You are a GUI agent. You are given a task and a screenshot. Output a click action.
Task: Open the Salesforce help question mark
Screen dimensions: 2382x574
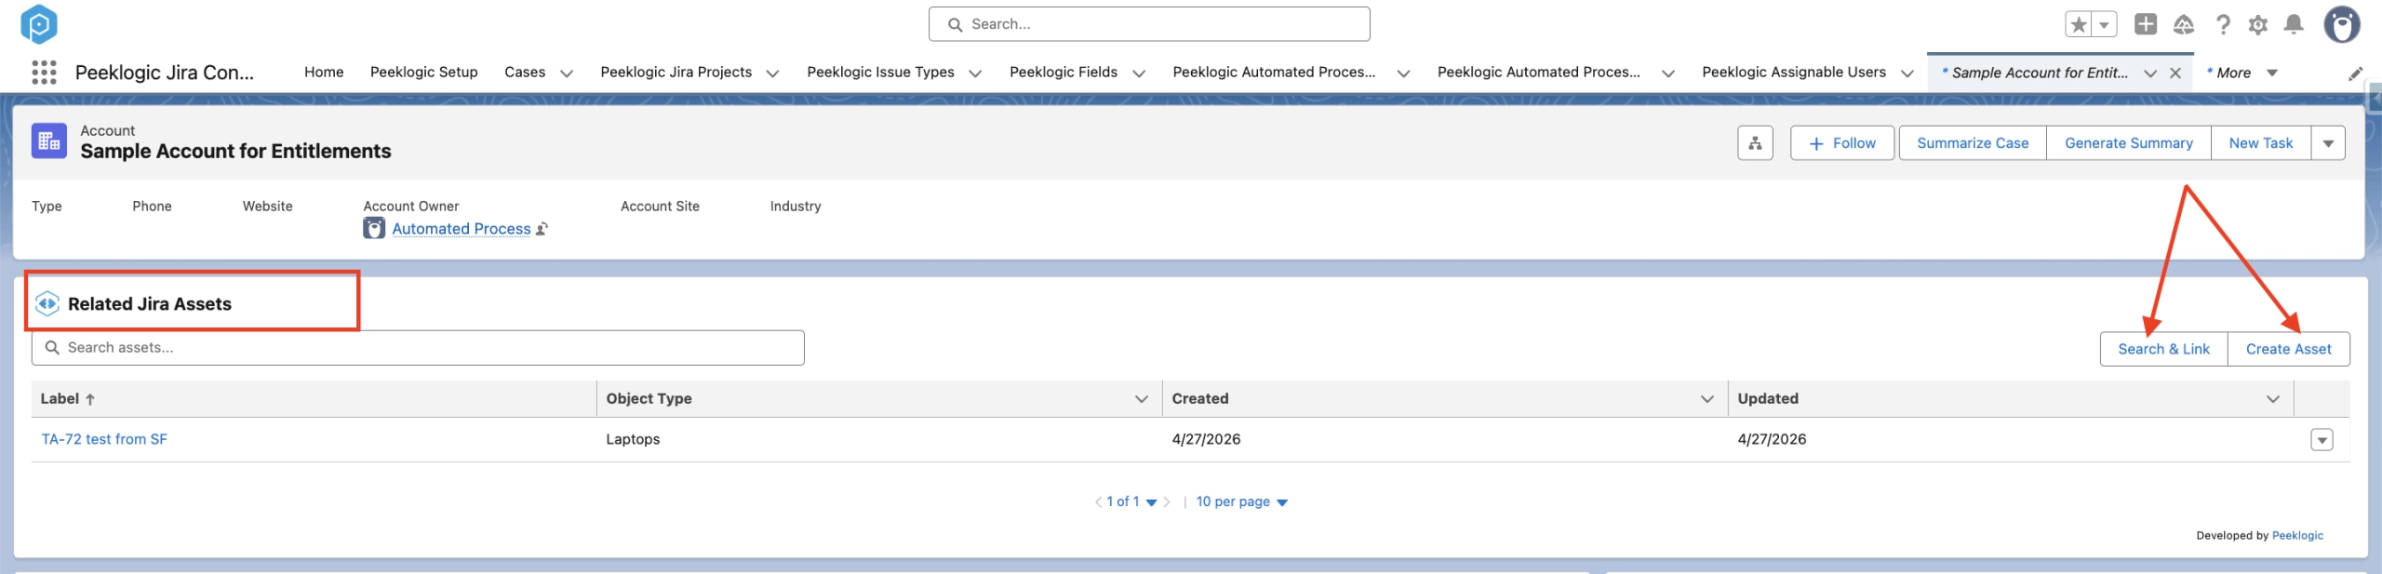2223,25
